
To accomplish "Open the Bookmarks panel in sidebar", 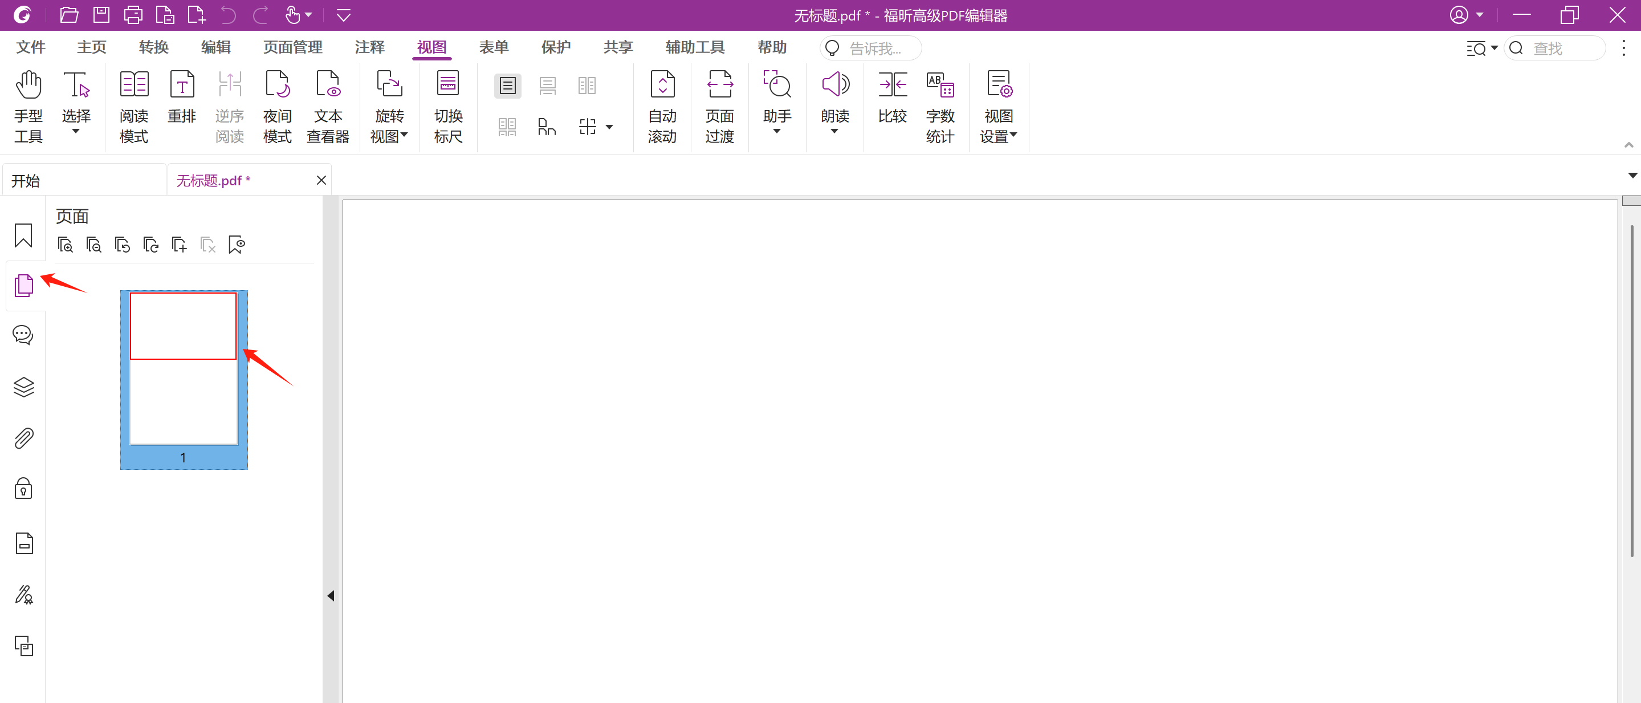I will coord(23,235).
